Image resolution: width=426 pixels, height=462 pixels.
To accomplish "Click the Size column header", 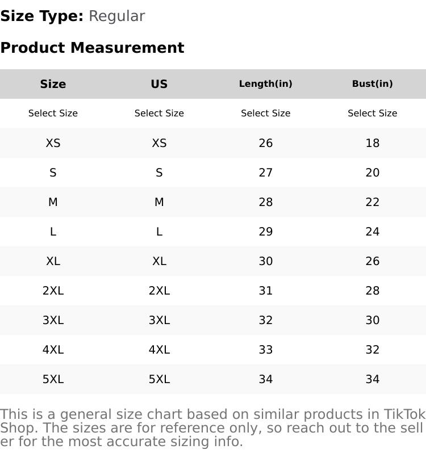I will pos(53,84).
